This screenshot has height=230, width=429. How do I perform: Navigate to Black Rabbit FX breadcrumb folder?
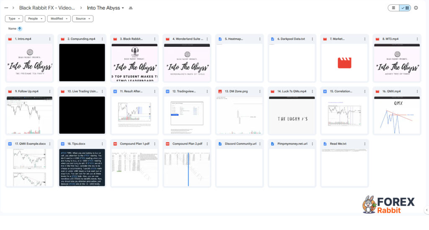tap(47, 8)
